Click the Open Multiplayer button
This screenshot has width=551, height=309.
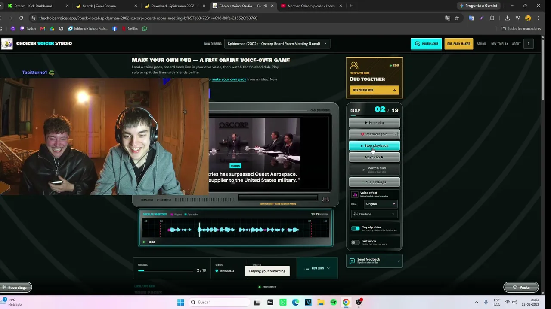pos(374,90)
